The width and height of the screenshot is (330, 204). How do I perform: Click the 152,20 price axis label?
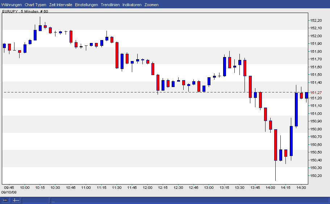pos(316,20)
